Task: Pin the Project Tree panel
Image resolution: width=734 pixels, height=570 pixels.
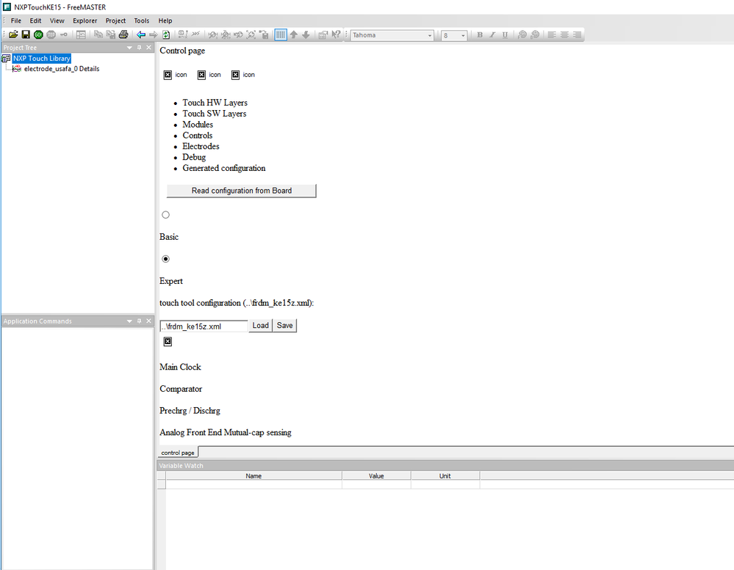Action: click(139, 48)
